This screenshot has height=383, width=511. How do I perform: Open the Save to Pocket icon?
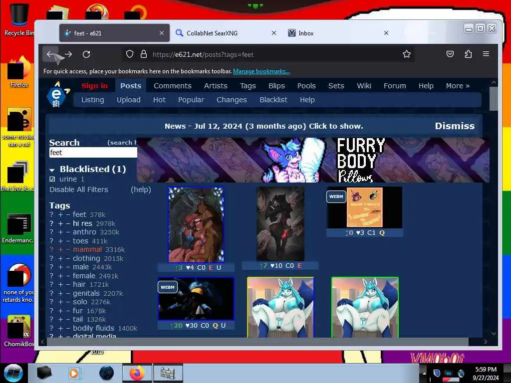click(450, 54)
